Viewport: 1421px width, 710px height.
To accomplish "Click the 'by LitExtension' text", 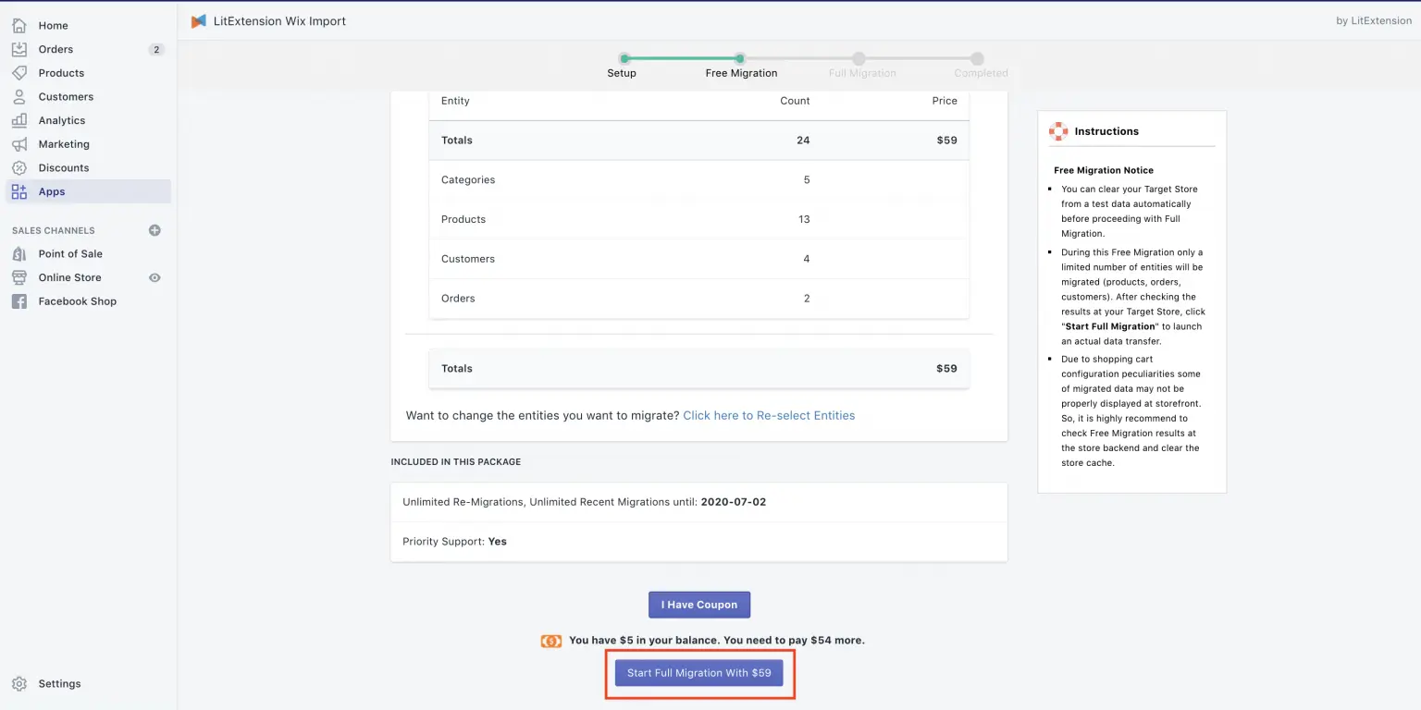I will point(1374,21).
